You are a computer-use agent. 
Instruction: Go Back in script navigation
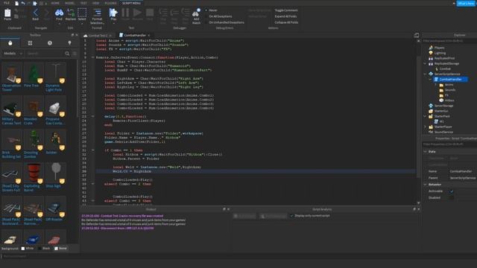point(35,14)
